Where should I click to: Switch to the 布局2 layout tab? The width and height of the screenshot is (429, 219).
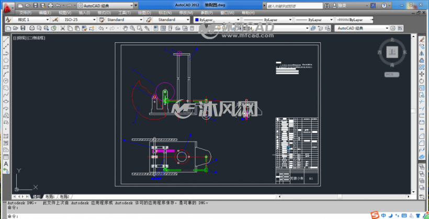64,197
